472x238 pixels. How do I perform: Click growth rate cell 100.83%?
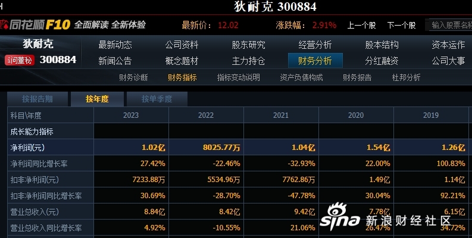[451, 164]
